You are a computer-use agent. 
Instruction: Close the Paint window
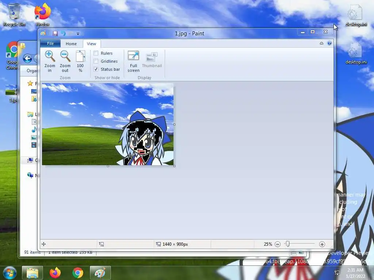click(x=325, y=32)
